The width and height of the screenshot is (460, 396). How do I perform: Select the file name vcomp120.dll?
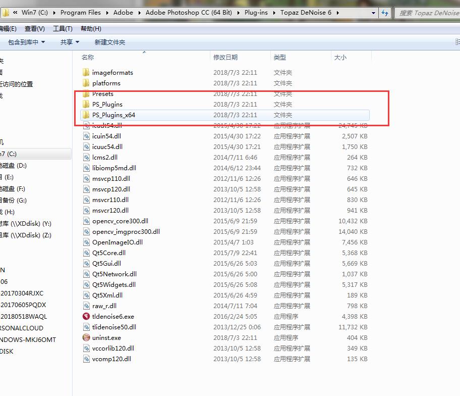click(x=111, y=359)
